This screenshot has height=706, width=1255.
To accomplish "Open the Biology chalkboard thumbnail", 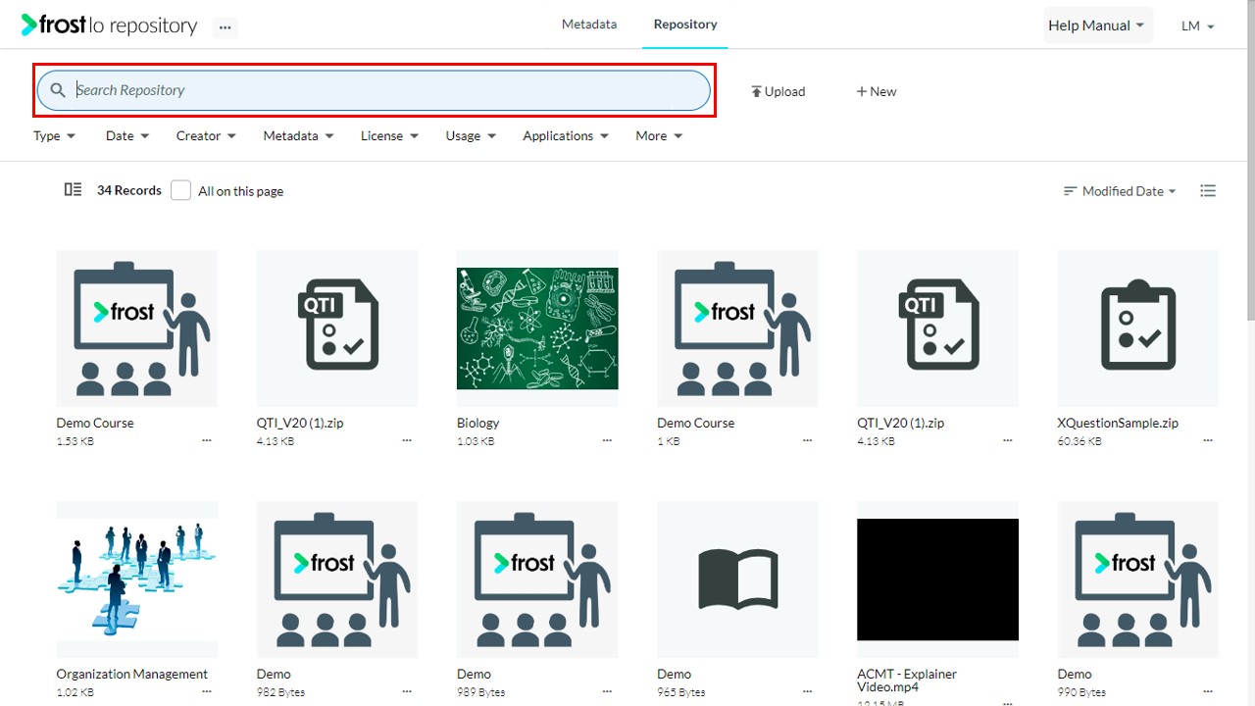I will pos(537,328).
